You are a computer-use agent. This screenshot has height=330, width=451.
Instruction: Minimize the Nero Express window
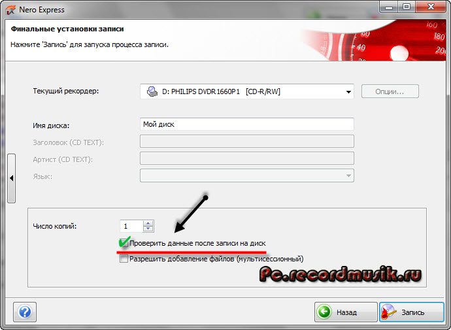coord(389,7)
